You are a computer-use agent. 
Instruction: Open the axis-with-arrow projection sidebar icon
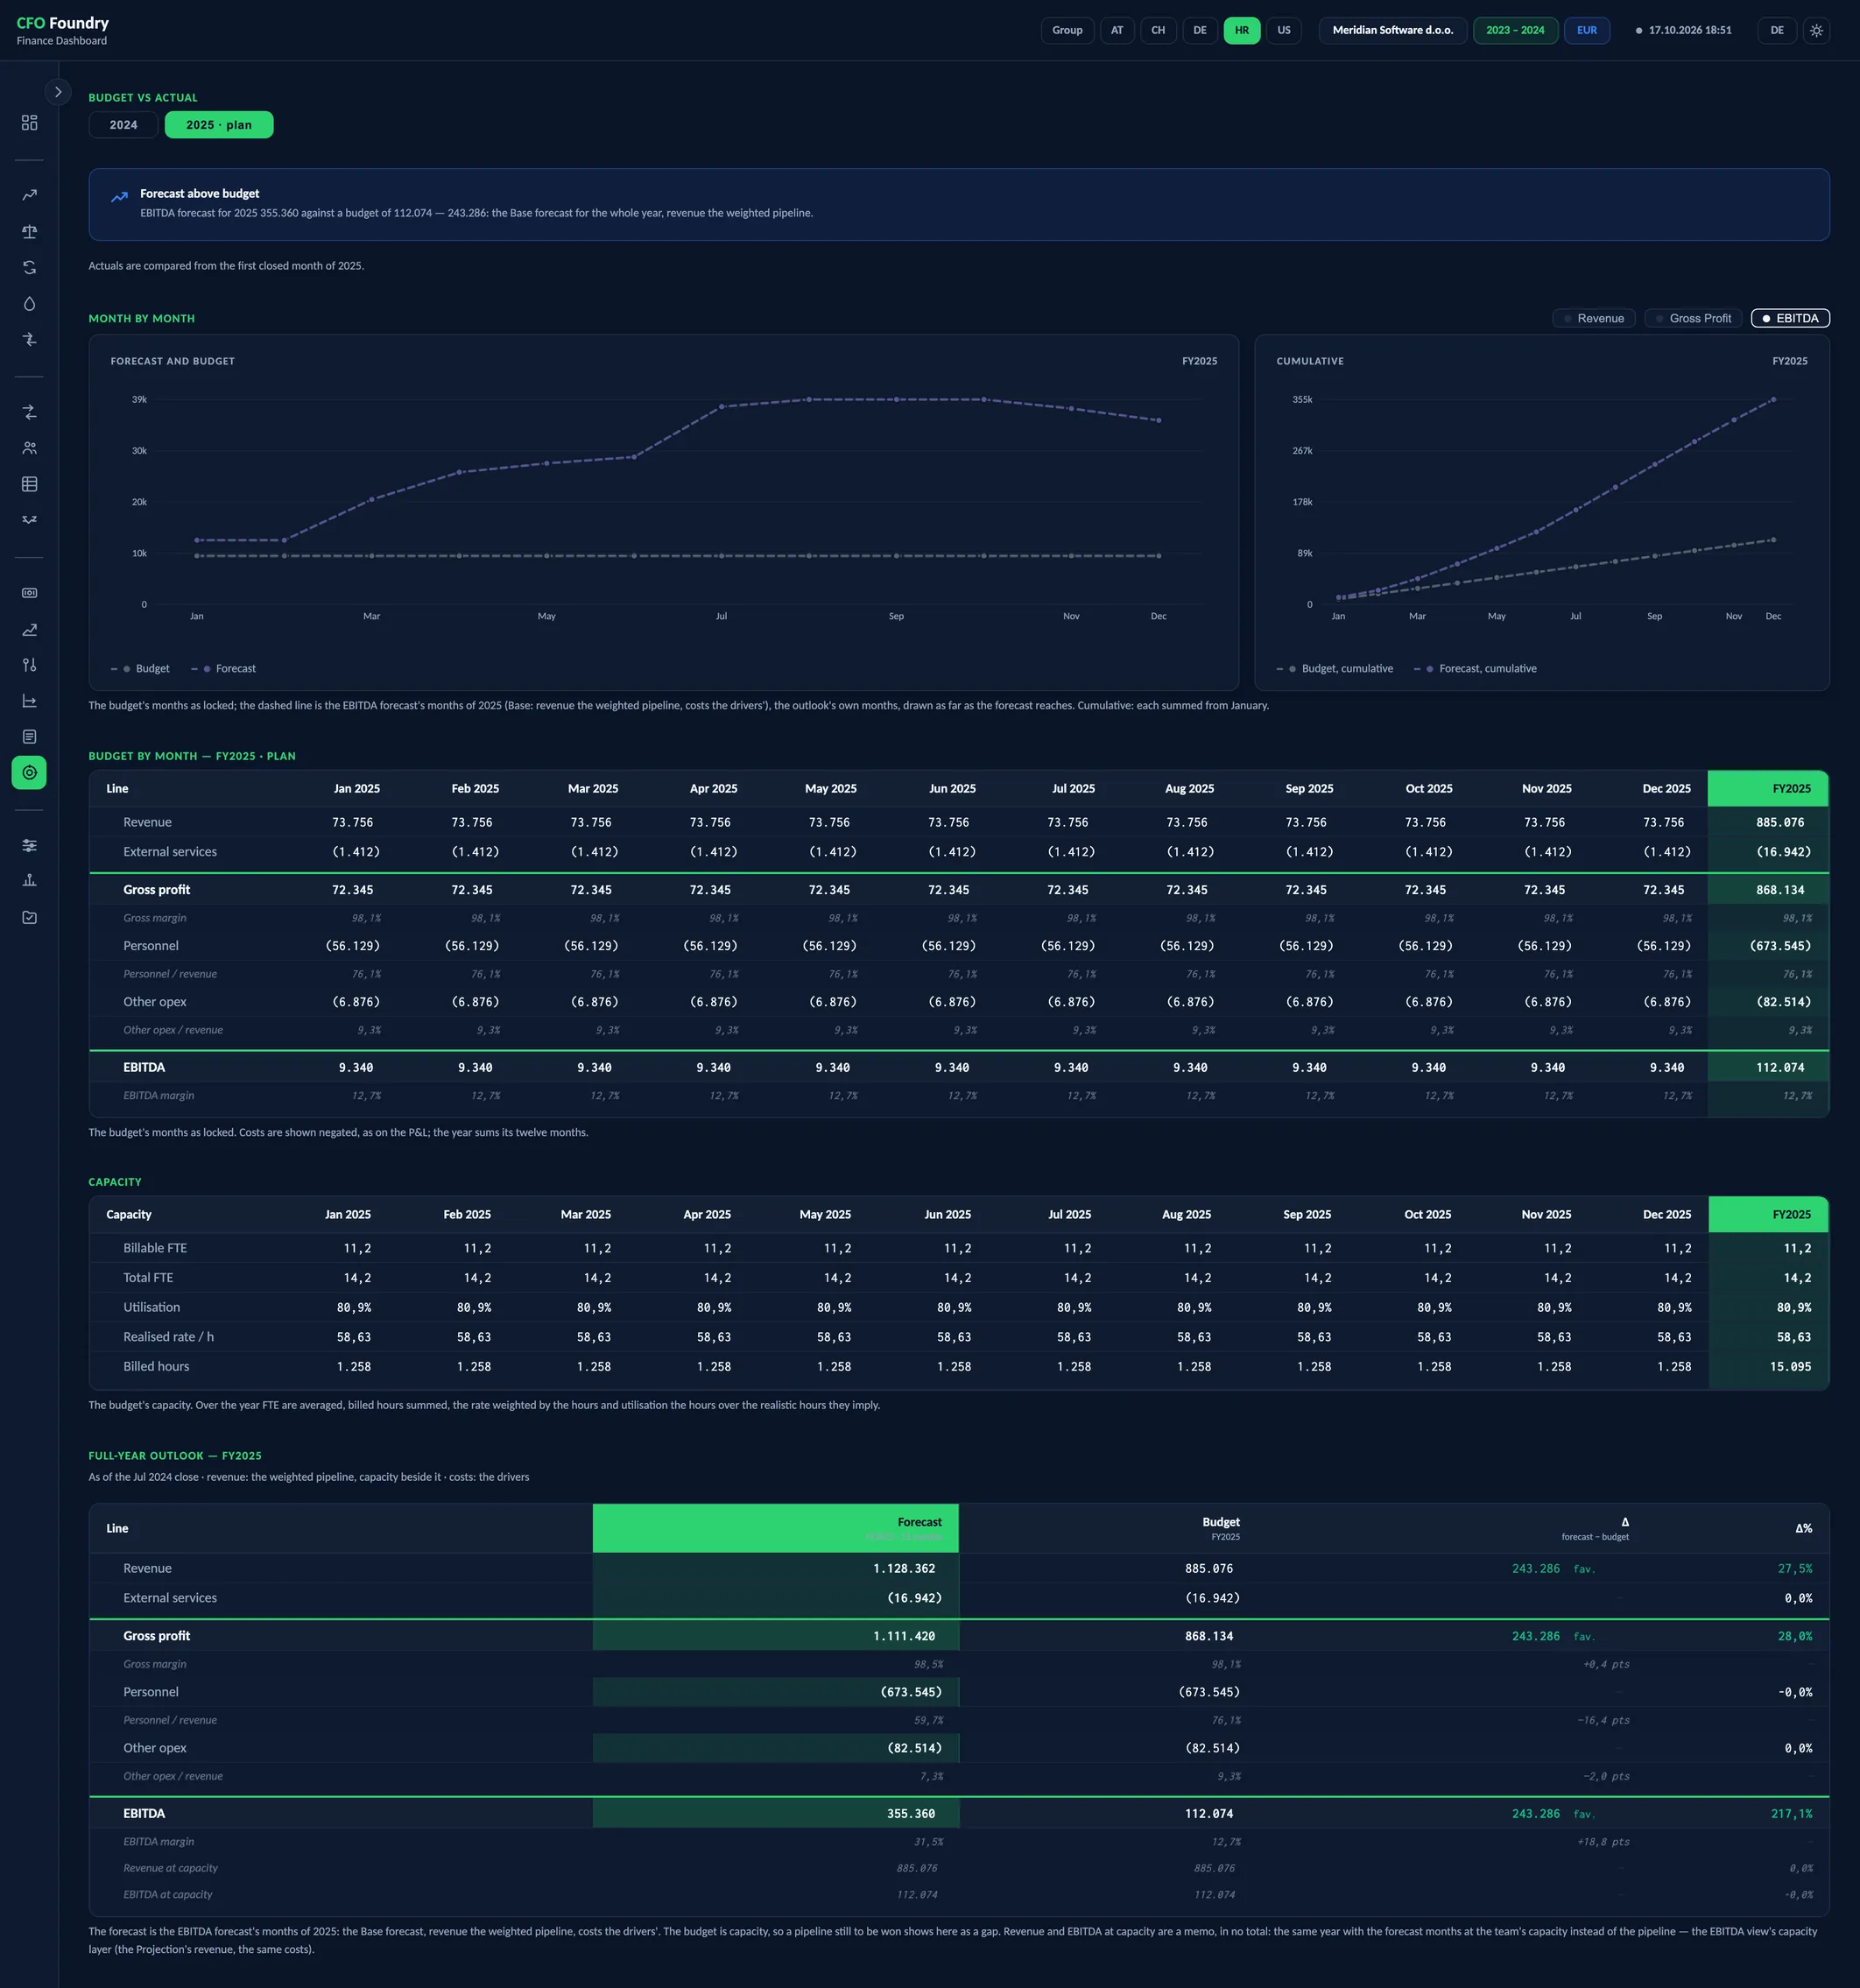coord(29,701)
